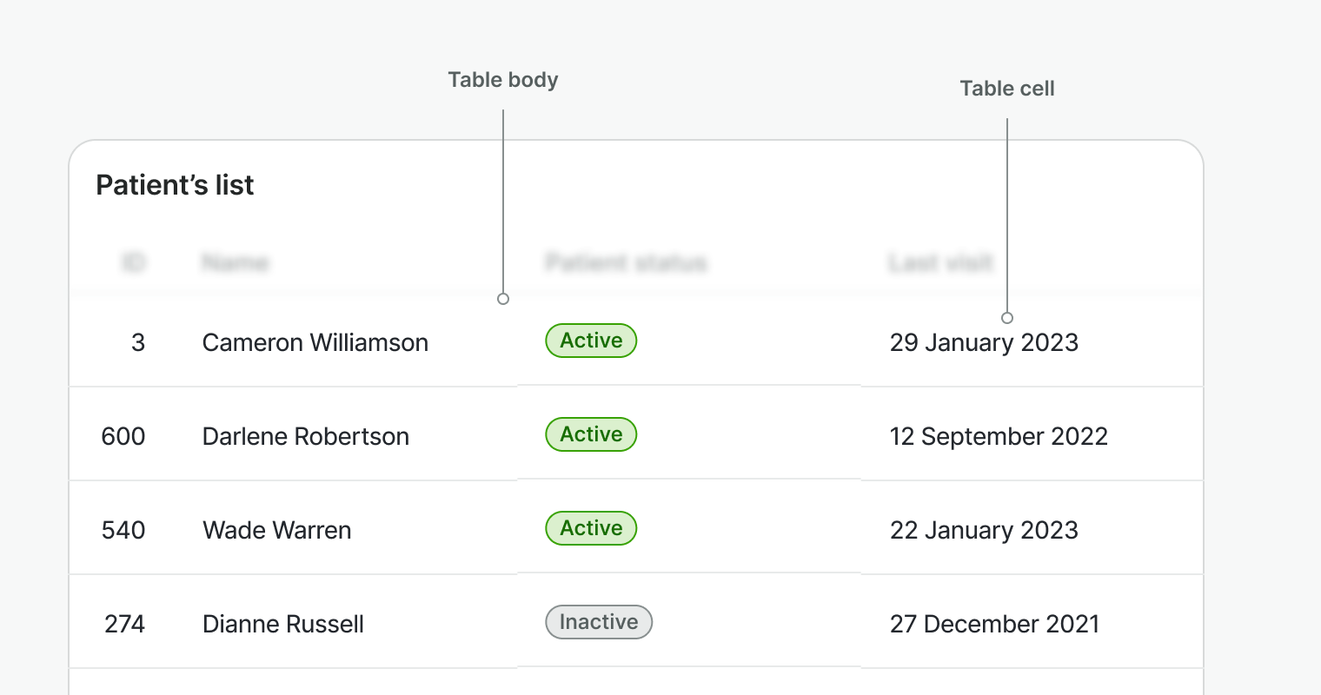Click patient ID 540 cell

[123, 530]
